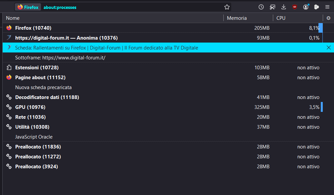
Task: Click the about:processes address bar
Action: click(x=132, y=7)
